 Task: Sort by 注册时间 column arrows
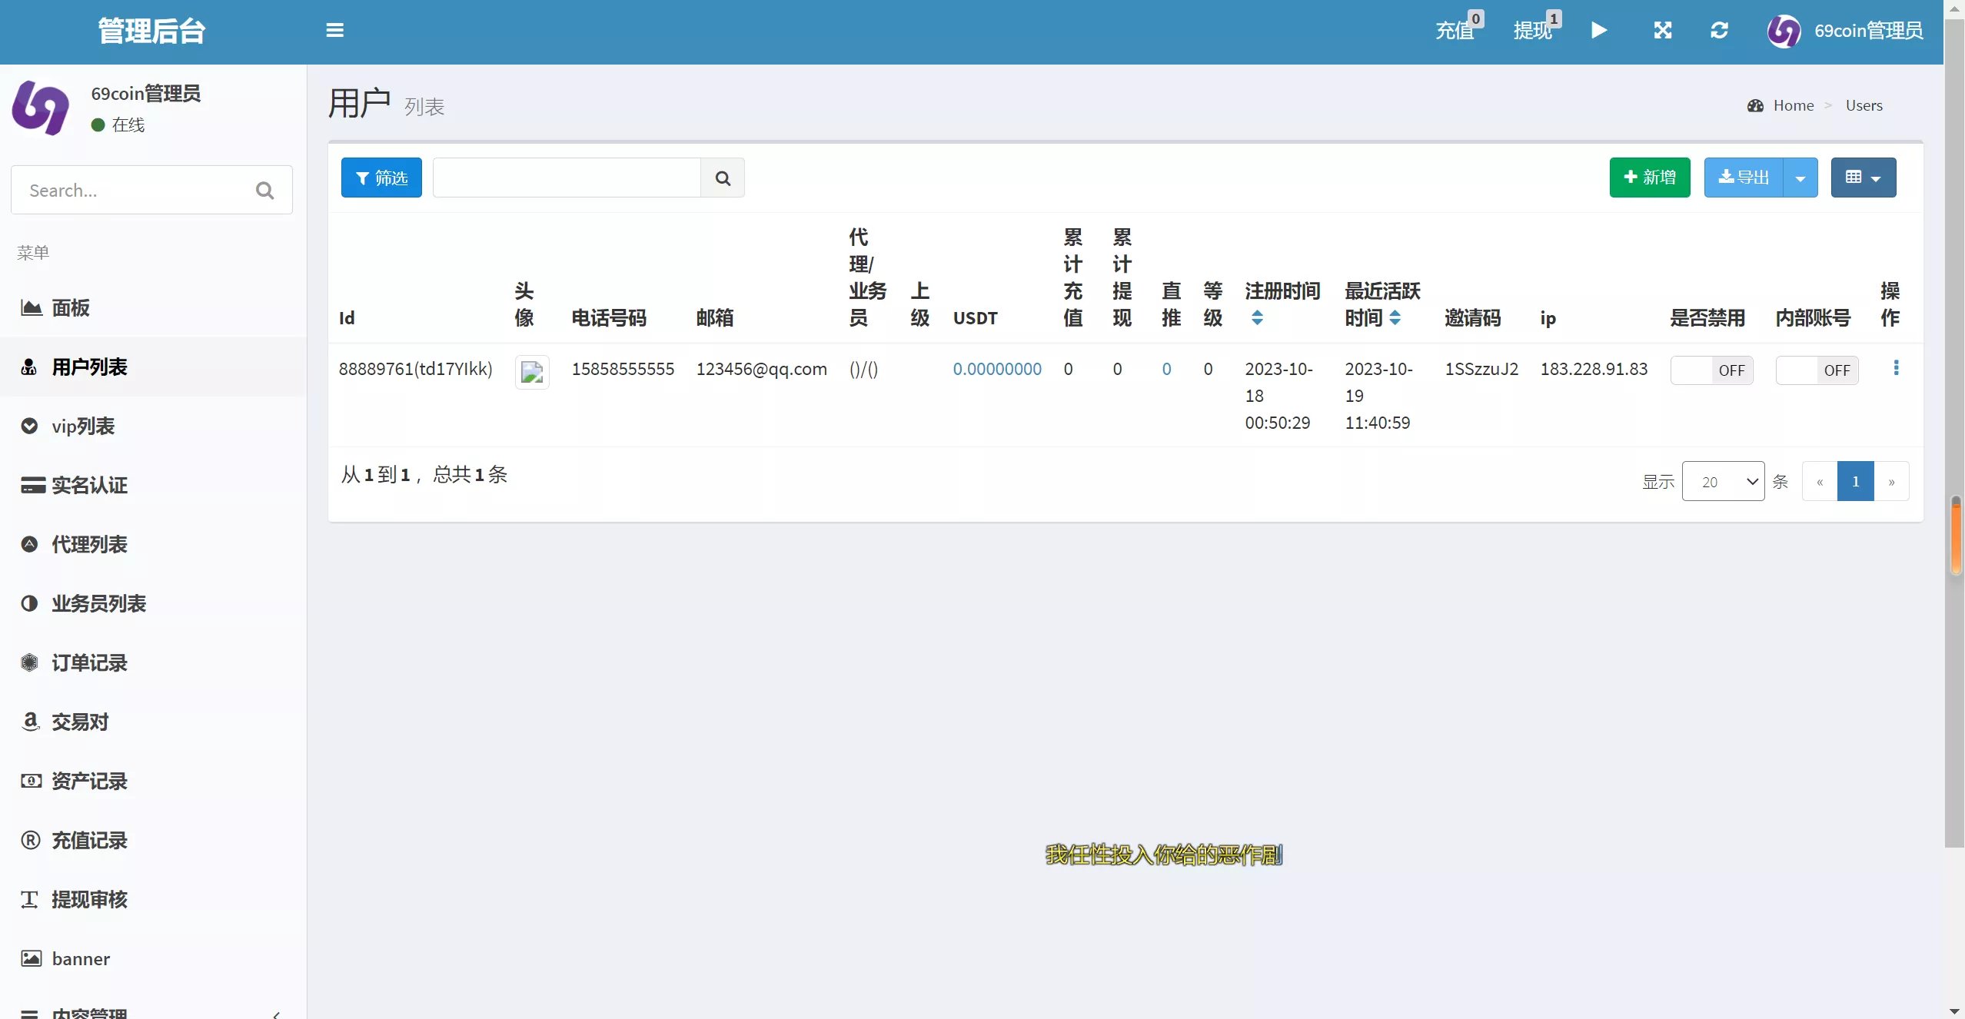(x=1257, y=318)
